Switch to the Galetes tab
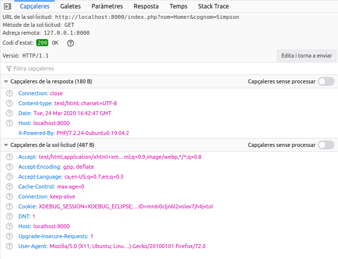 coord(71,6)
